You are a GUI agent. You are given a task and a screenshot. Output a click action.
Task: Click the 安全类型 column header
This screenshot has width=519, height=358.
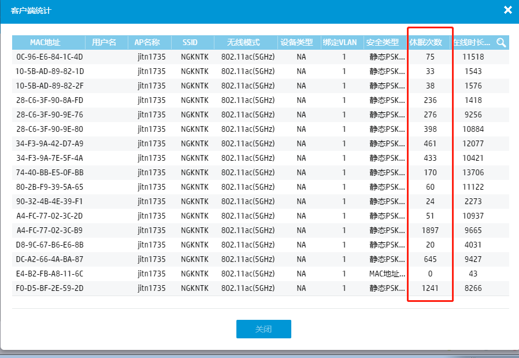pyautogui.click(x=382, y=42)
